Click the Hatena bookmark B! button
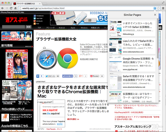The image size is (166, 132). (38, 76)
